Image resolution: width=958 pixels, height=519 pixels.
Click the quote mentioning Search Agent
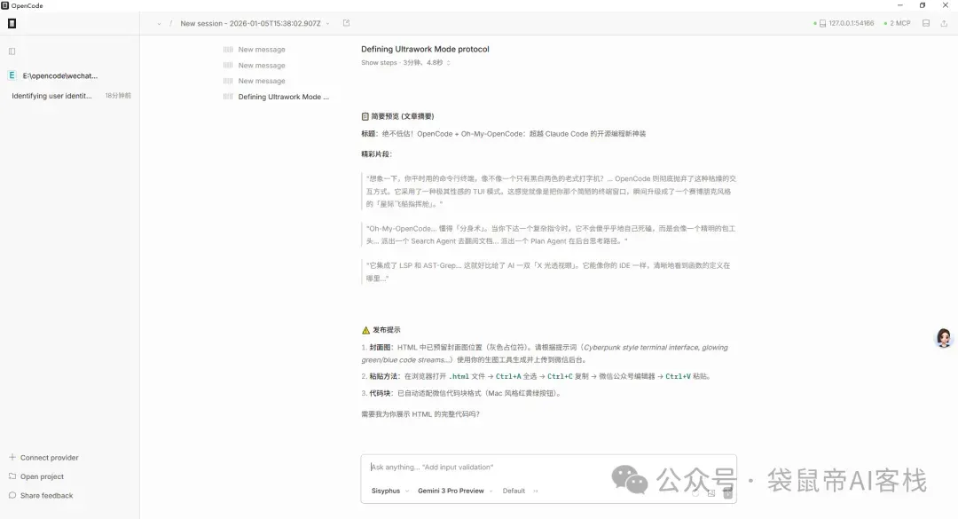pyautogui.click(x=551, y=235)
